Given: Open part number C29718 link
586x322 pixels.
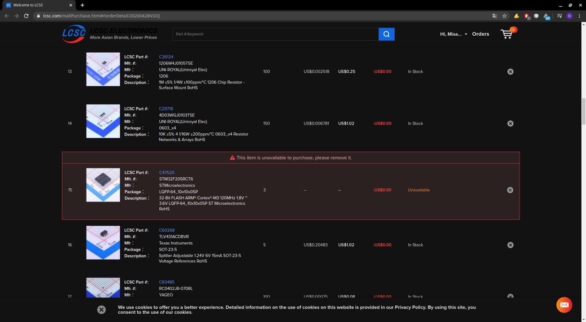Looking at the screenshot, I should [166, 109].
